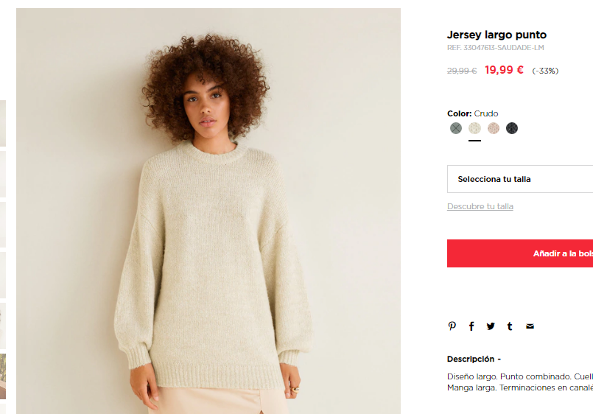This screenshot has height=414, width=593.
Task: Share the product on Tumblr
Action: coord(510,326)
